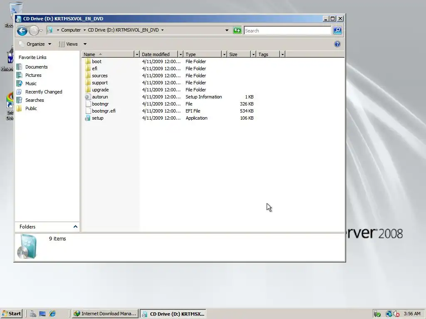The image size is (426, 319).
Task: Select the setup application icon
Action: [x=88, y=118]
